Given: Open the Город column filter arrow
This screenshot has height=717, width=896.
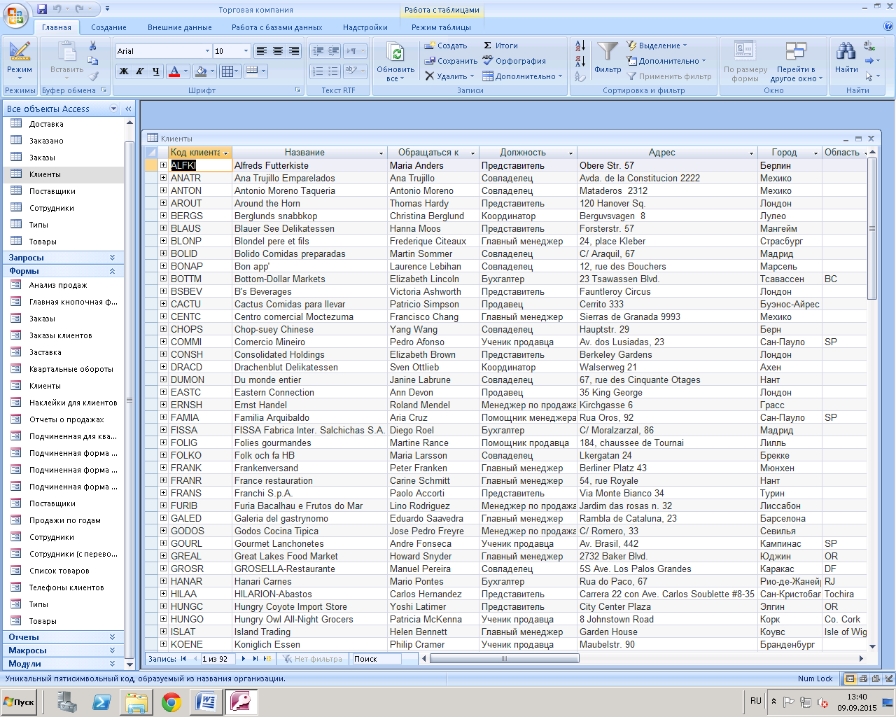Looking at the screenshot, I should coord(816,153).
